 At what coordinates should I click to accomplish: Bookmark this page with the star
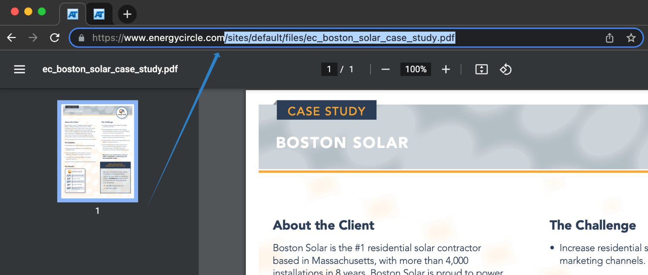[631, 38]
